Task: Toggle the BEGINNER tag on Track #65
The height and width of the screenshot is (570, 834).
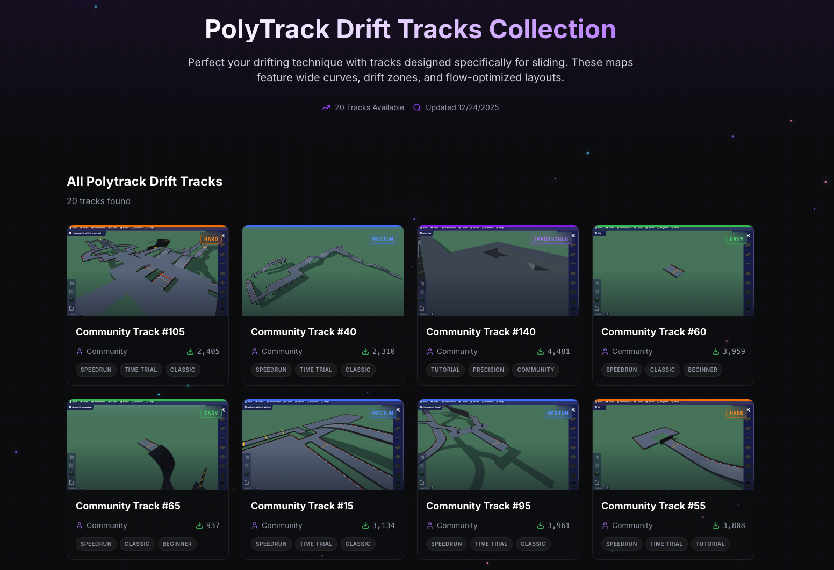Action: (177, 544)
